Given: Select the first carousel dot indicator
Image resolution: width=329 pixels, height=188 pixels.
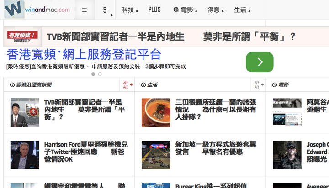Looking at the screenshot, I should [x=93, y=74].
